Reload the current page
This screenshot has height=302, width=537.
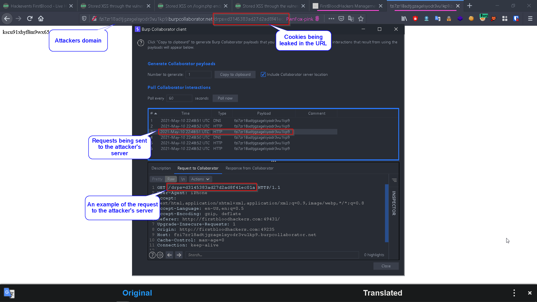tap(30, 19)
